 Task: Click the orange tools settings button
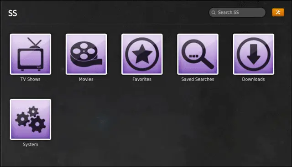[278, 12]
